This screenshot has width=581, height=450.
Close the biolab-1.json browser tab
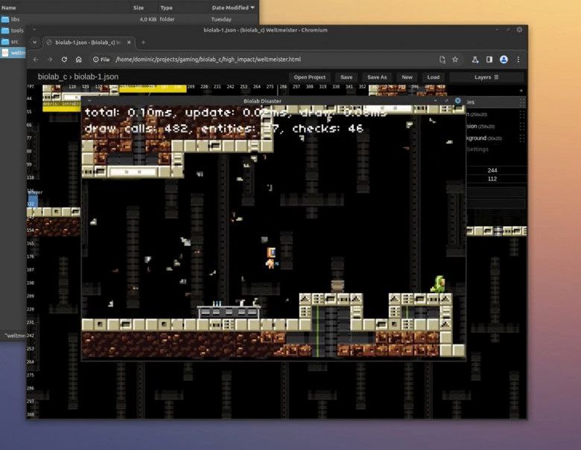(129, 42)
